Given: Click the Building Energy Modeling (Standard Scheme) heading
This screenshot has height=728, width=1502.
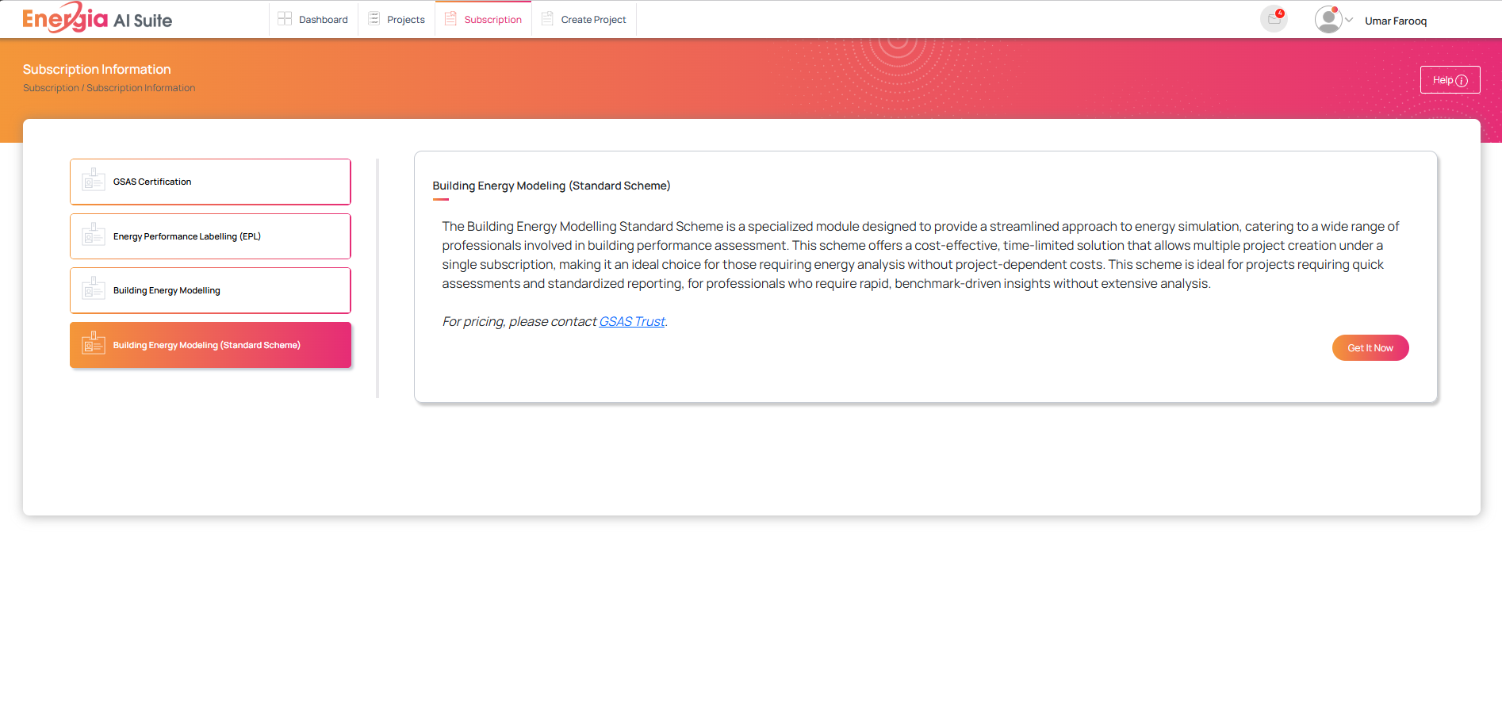Looking at the screenshot, I should click(x=551, y=186).
